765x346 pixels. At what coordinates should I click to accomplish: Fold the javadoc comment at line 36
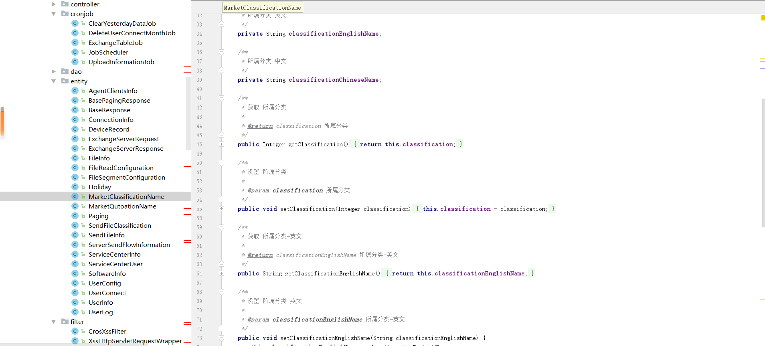(221, 52)
